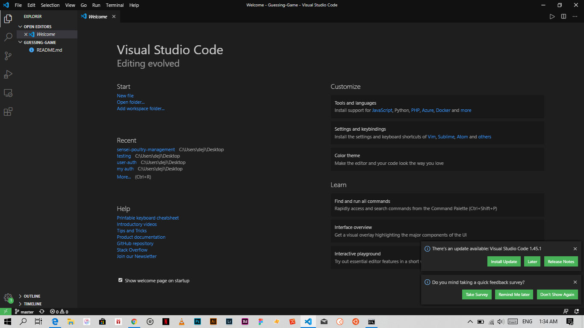
Task: Synchronize changes from the status bar
Action: click(x=41, y=312)
